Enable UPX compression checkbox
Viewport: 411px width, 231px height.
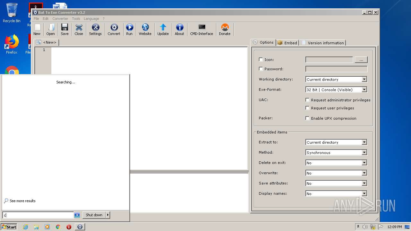click(307, 118)
